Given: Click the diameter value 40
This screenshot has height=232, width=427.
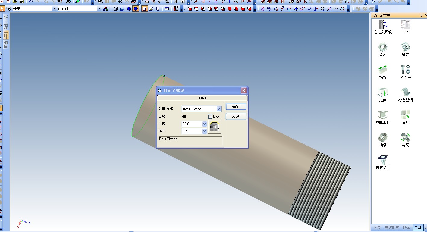Looking at the screenshot, I should click(x=184, y=117).
